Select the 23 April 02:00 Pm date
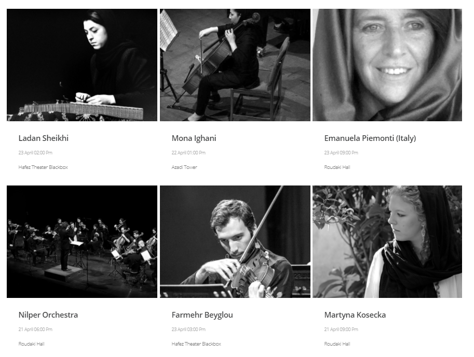The width and height of the screenshot is (474, 357). pos(35,153)
